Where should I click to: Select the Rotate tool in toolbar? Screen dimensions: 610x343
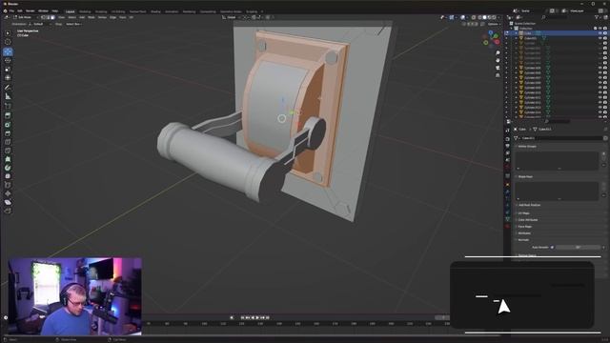(x=8, y=60)
